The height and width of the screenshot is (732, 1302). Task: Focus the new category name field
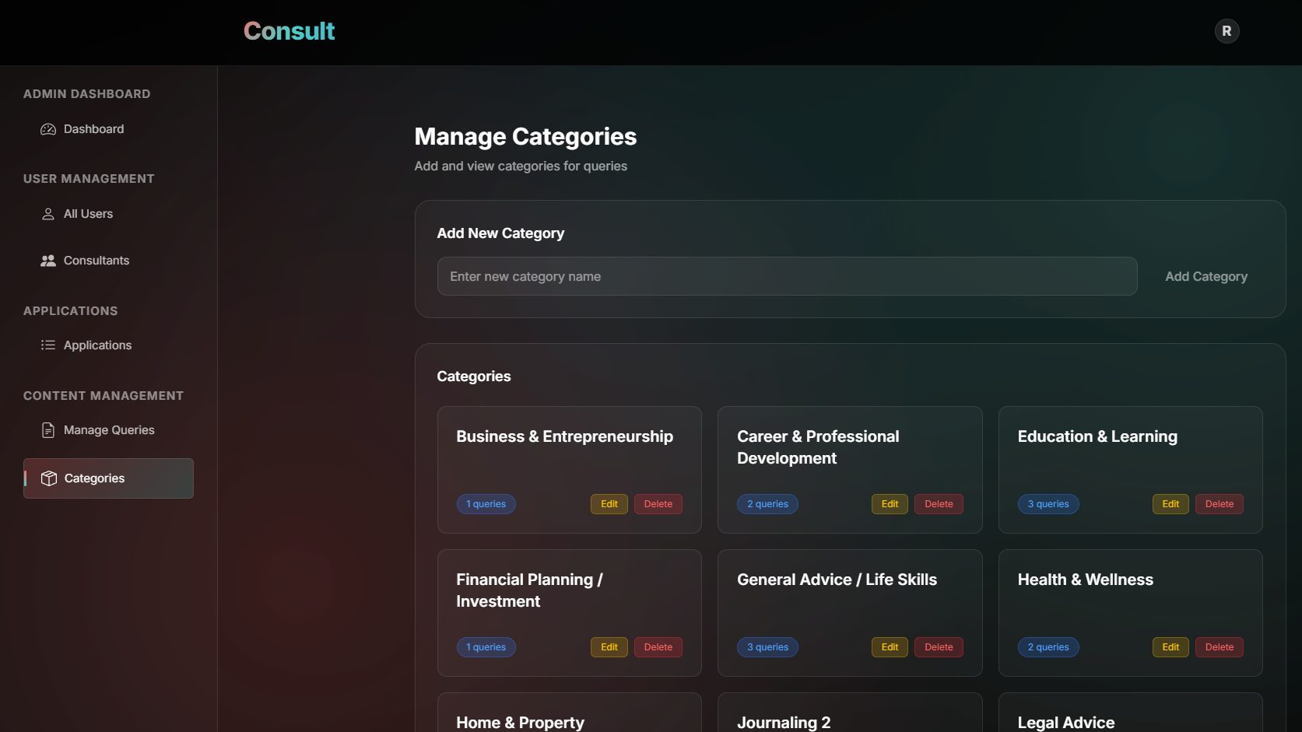coord(787,276)
